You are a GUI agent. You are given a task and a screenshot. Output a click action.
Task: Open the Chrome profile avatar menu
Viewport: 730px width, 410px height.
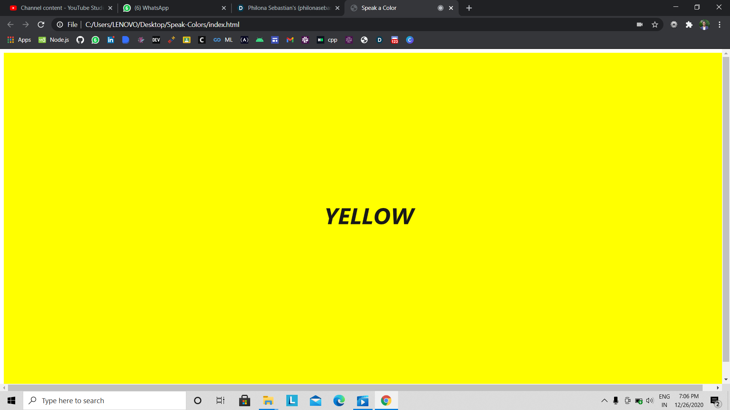tap(704, 25)
